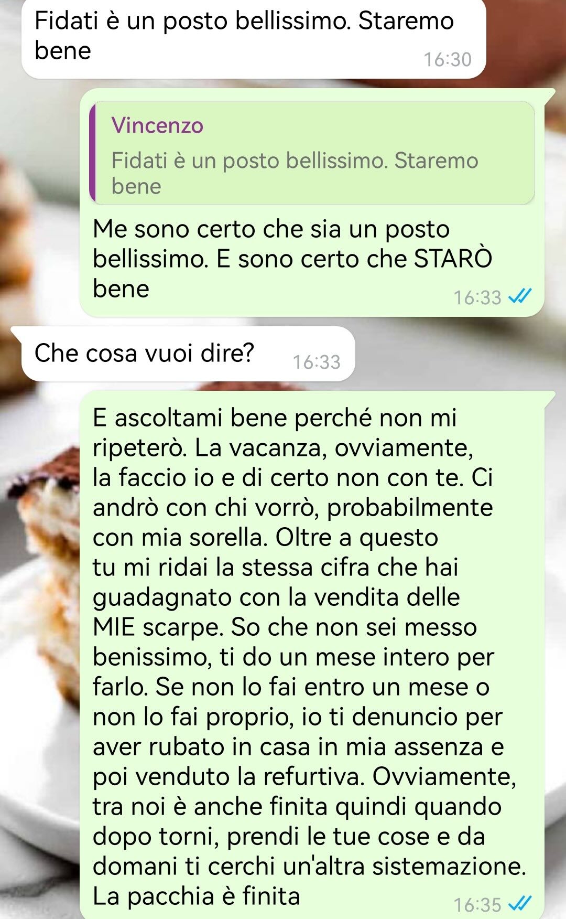Select the long message starting 'E ascoltami bene'
The image size is (566, 919).
pos(312,655)
